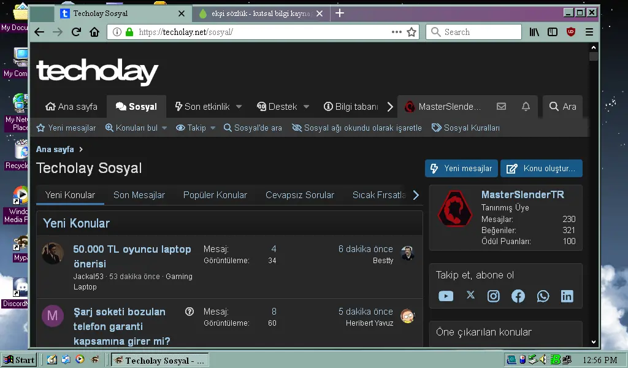Open Techolay's YouTube channel icon

[x=446, y=296]
